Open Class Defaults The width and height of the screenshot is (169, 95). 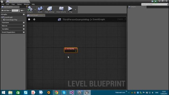61,9
